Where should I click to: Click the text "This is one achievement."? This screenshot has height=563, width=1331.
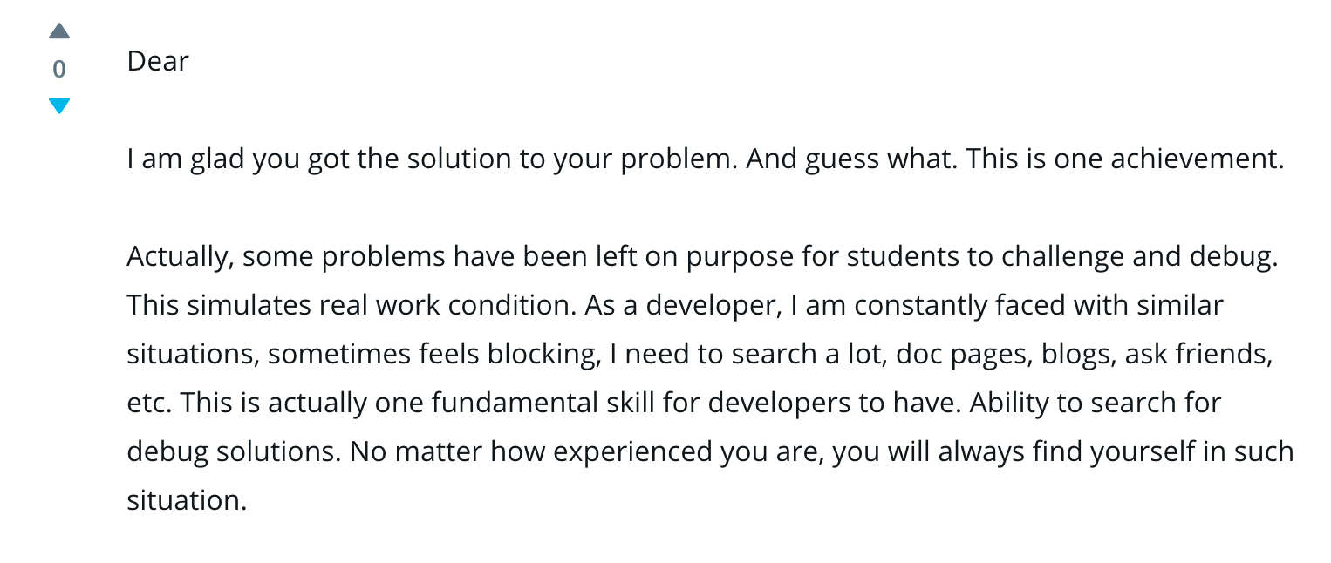1125,159
